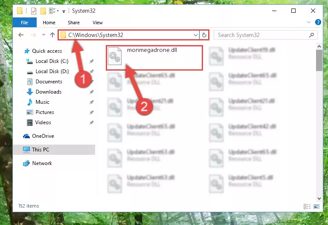Viewport: 328px width, 225px height.
Task: Go up one folder level
Action: point(52,35)
